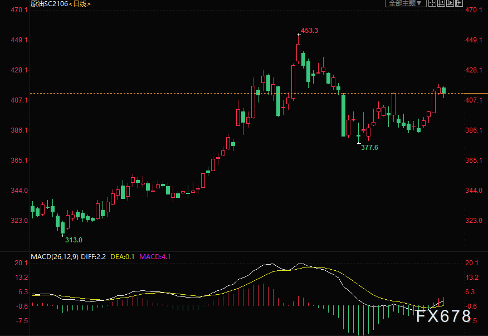
Task: Click the 449.1 right axis price label
Action: pos(473,40)
